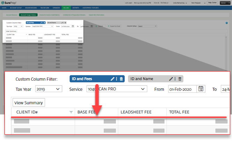Delete ID and Fees filter in enlarged view

[121, 79]
